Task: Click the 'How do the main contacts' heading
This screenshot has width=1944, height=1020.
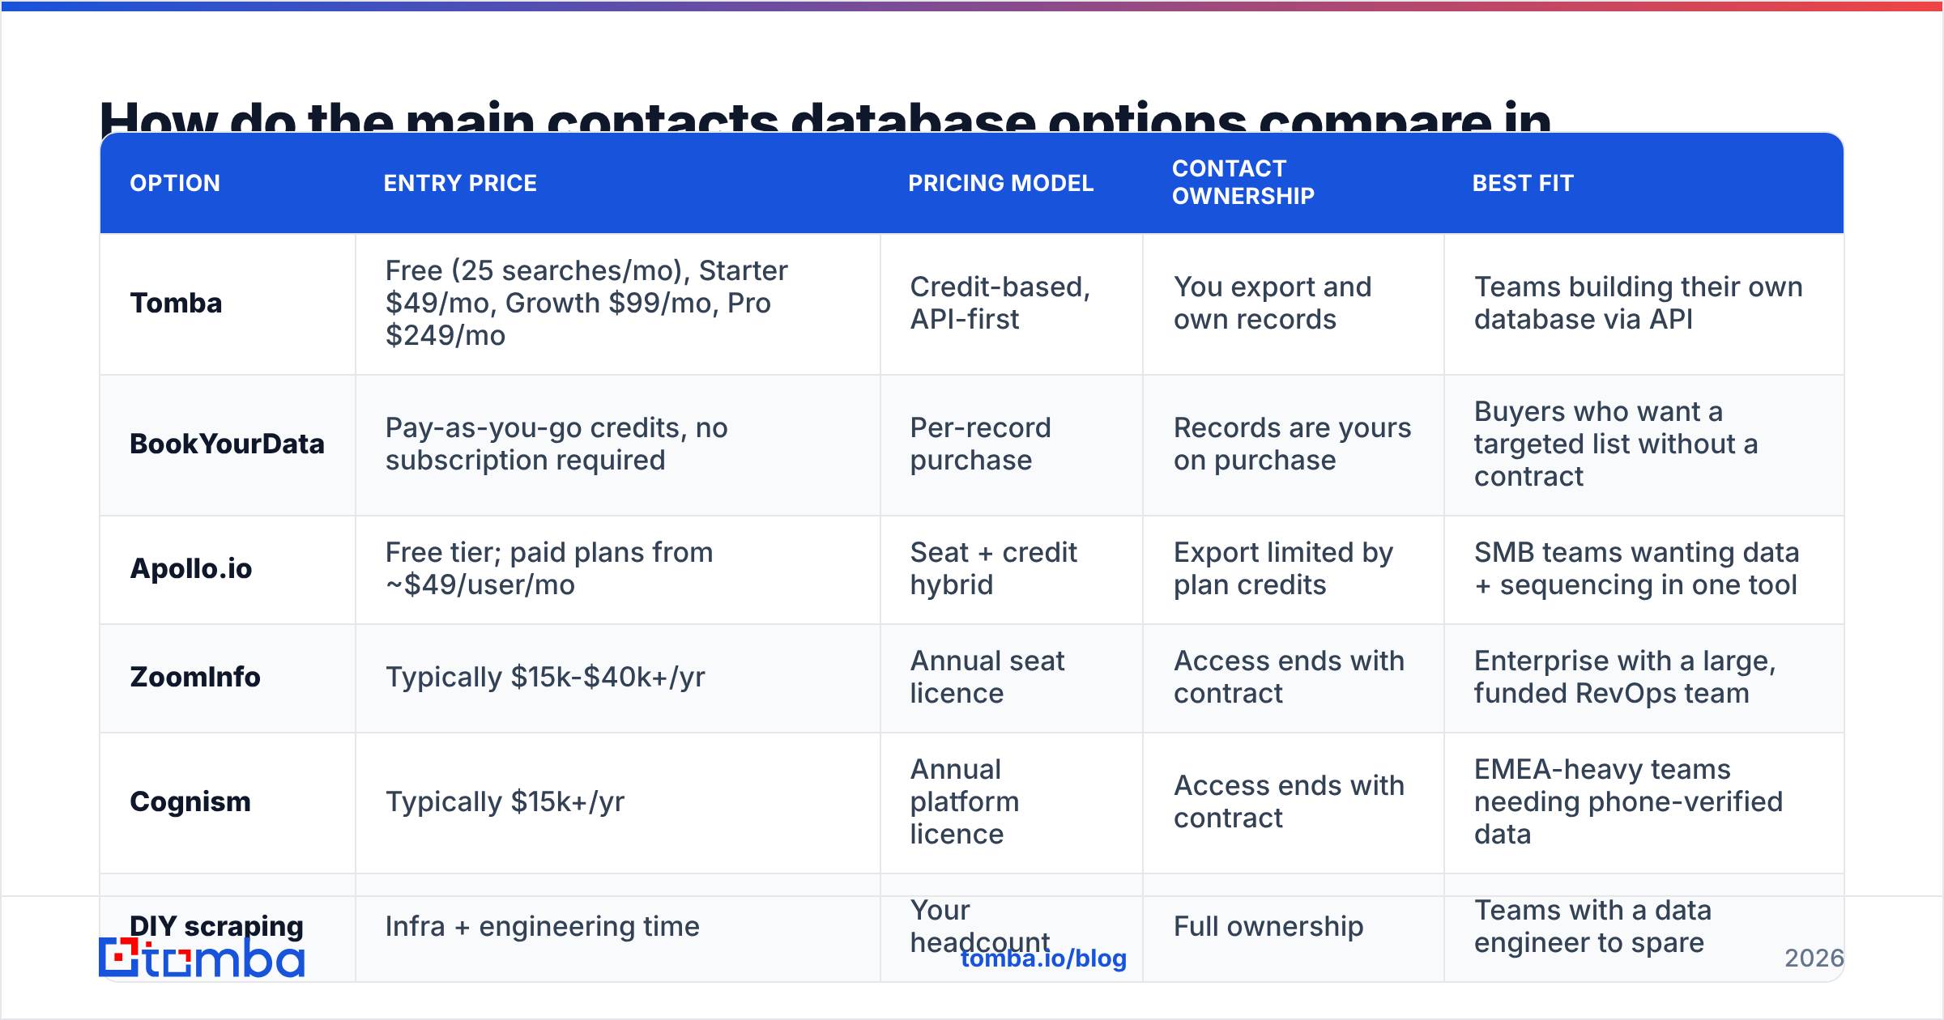Action: (825, 115)
